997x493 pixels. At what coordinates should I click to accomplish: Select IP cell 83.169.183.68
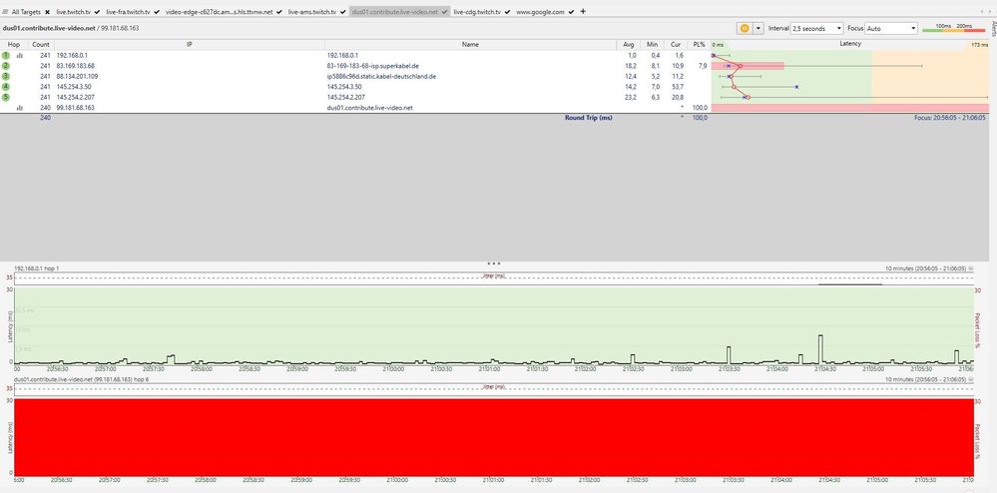[x=75, y=66]
